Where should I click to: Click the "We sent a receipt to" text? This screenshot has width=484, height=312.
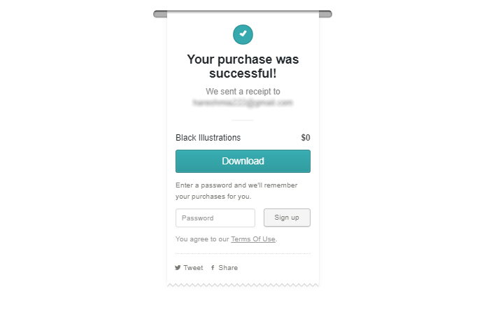[243, 92]
